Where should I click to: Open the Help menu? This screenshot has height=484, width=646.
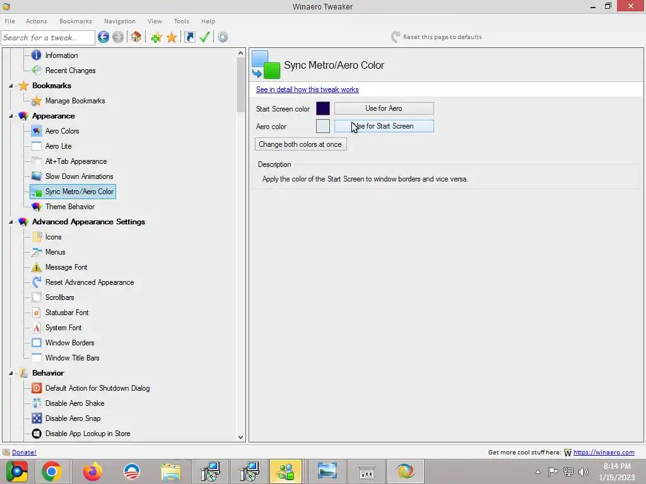click(208, 21)
